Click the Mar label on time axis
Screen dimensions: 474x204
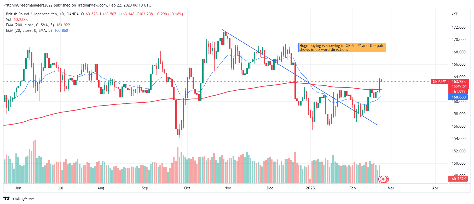click(x=391, y=188)
